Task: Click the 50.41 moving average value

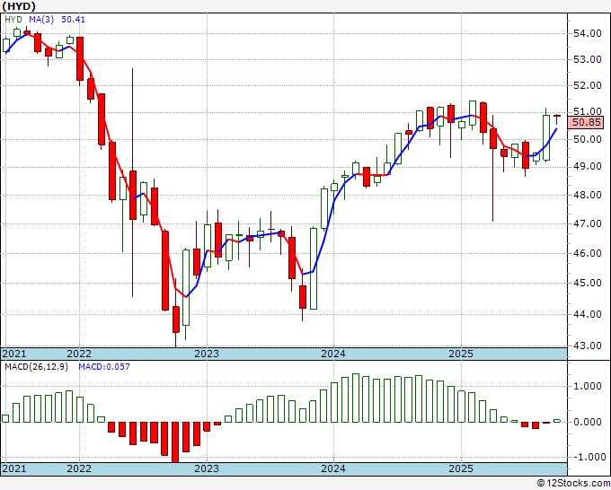Action: click(73, 20)
